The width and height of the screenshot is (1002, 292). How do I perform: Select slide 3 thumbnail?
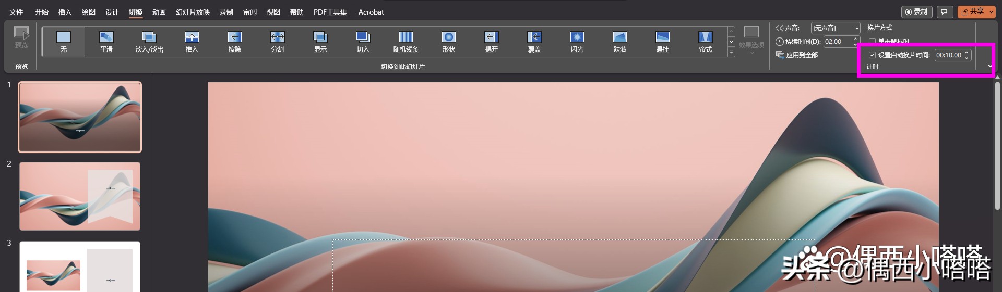coord(80,266)
